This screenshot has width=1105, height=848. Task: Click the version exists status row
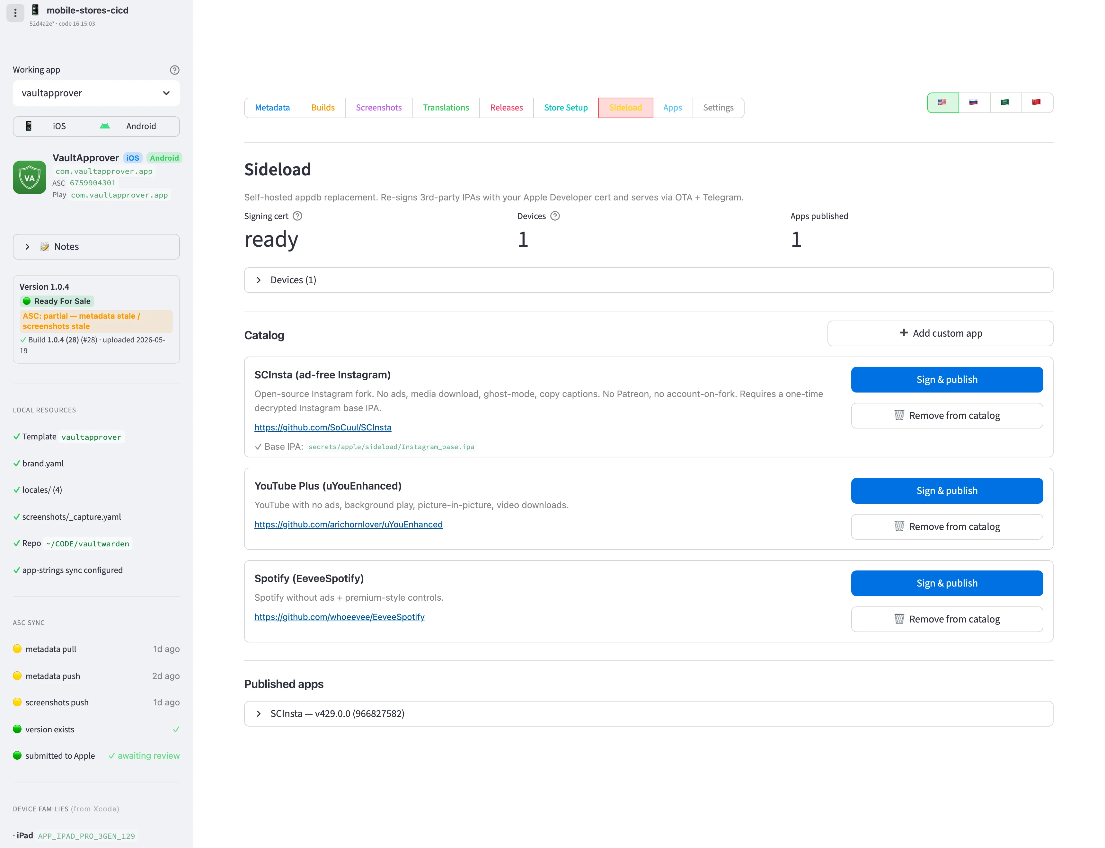pyautogui.click(x=96, y=729)
